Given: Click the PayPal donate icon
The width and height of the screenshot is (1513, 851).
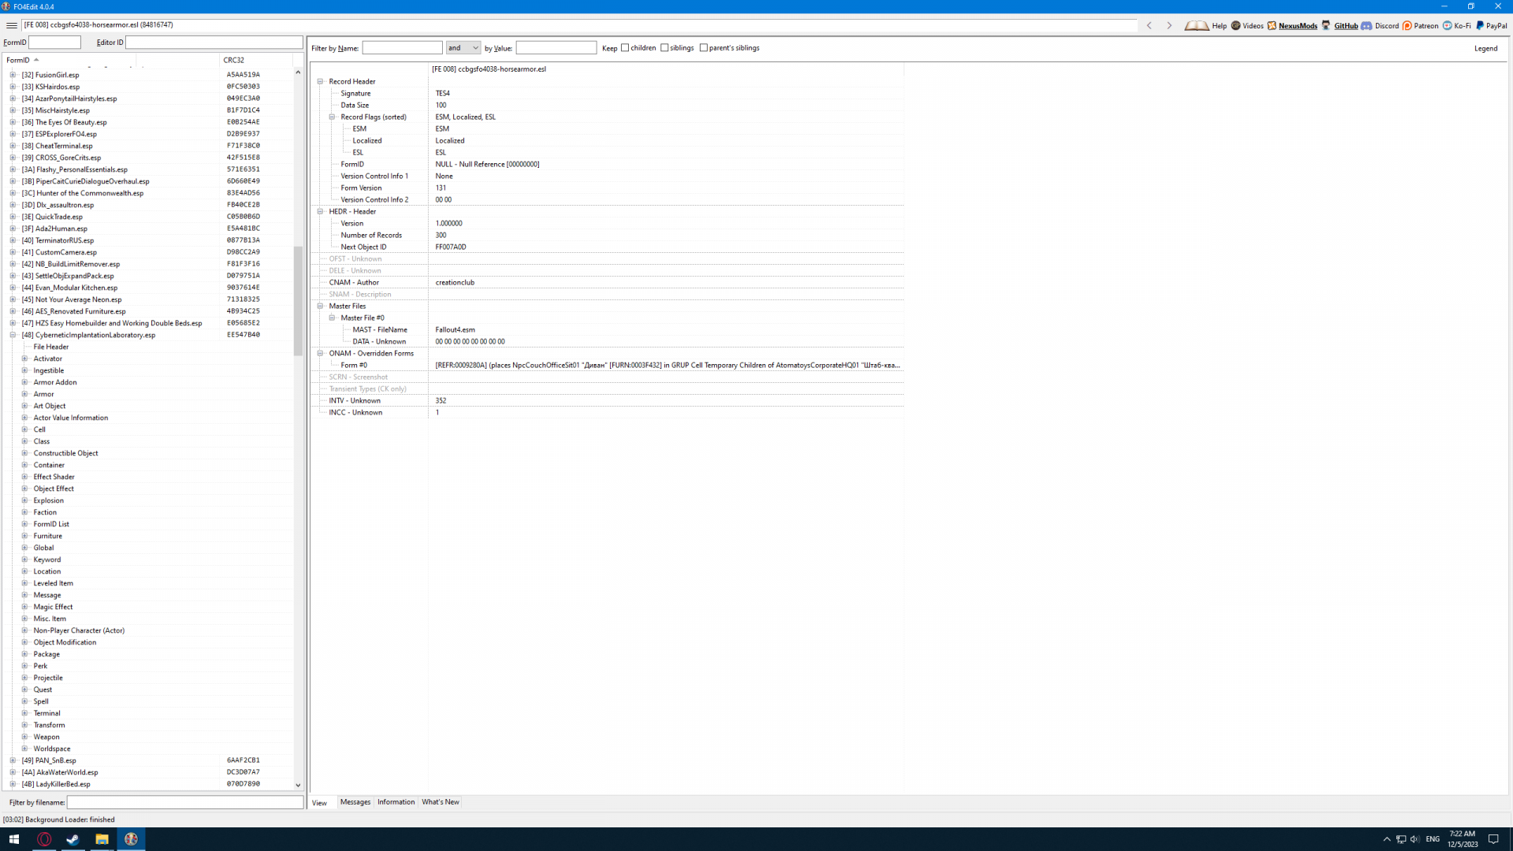Looking at the screenshot, I should 1480,25.
